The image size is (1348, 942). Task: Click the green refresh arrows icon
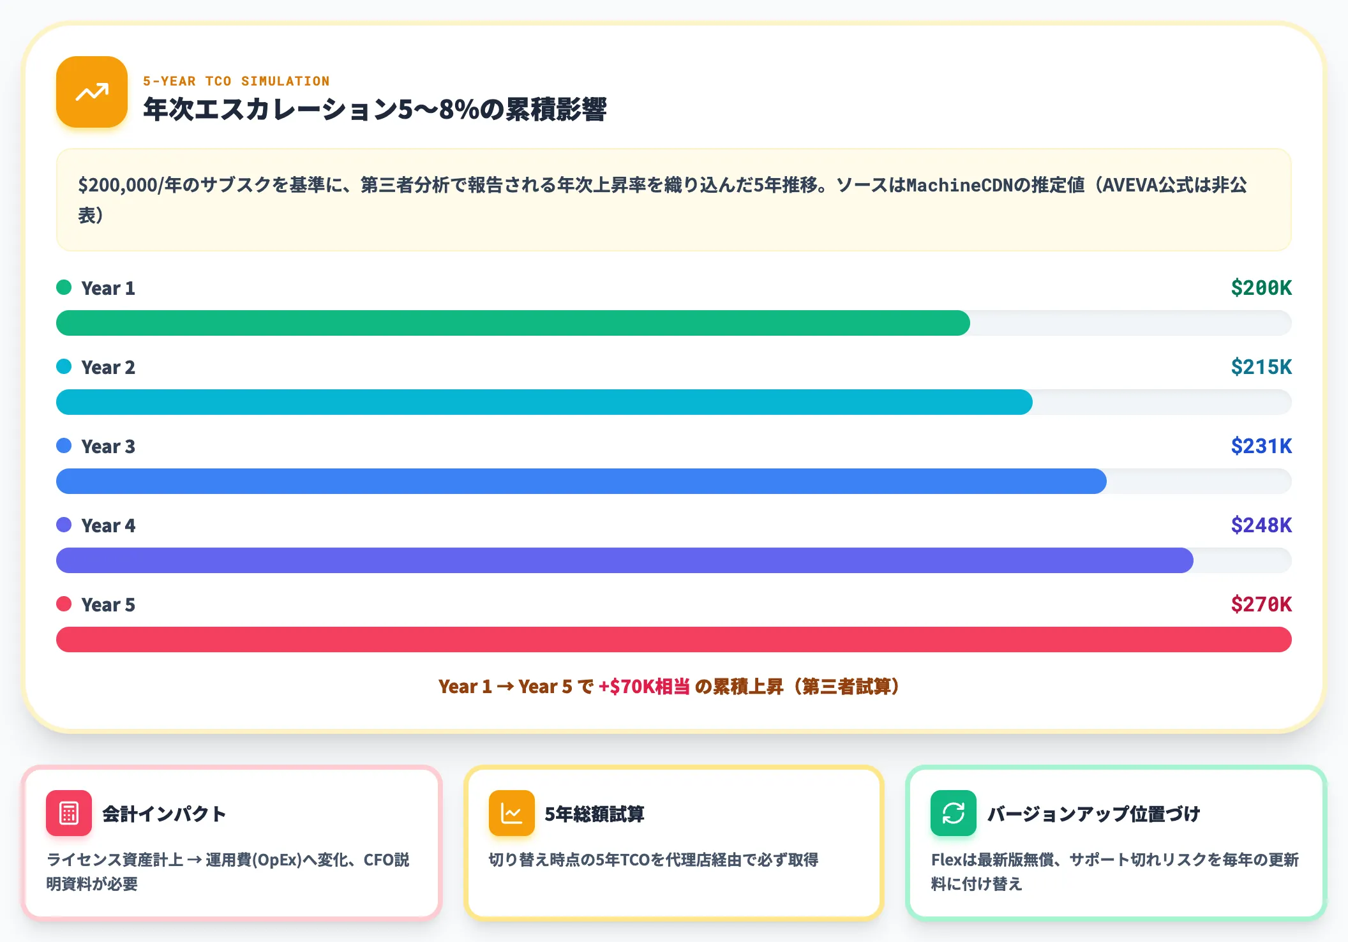tap(954, 813)
